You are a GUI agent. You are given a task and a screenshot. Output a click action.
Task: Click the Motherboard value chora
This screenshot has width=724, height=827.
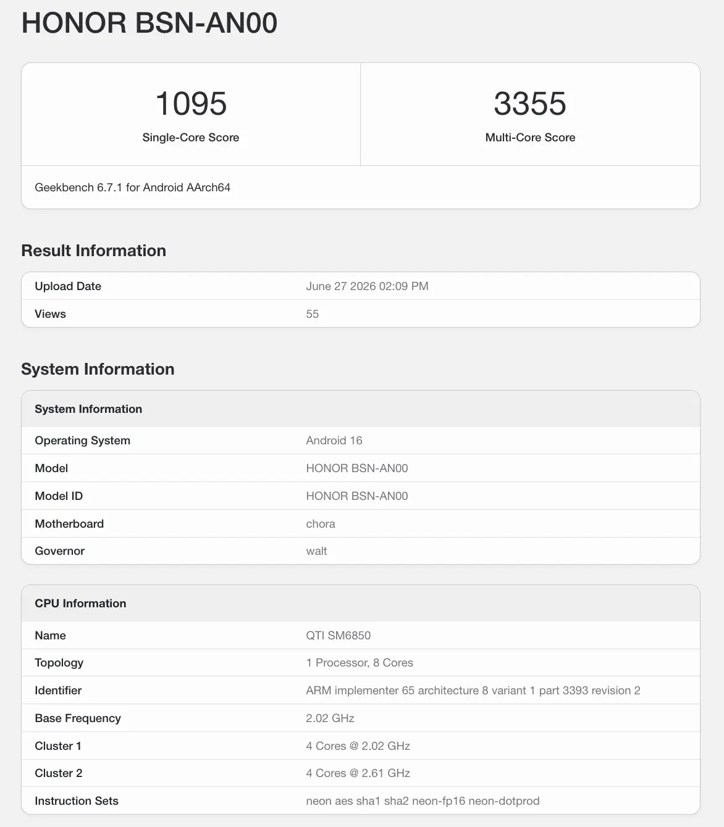[x=321, y=524]
